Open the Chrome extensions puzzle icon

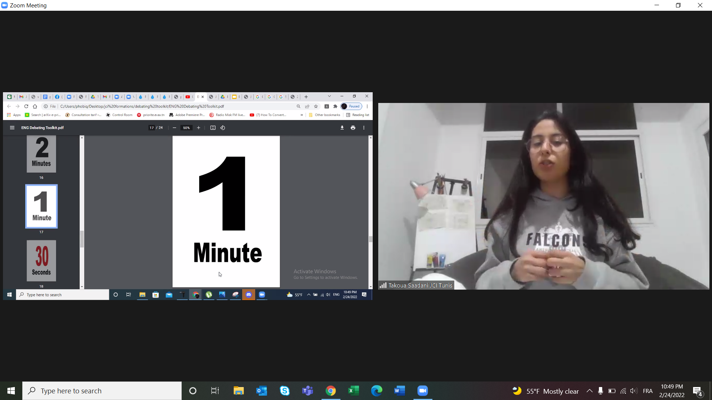[x=335, y=106]
